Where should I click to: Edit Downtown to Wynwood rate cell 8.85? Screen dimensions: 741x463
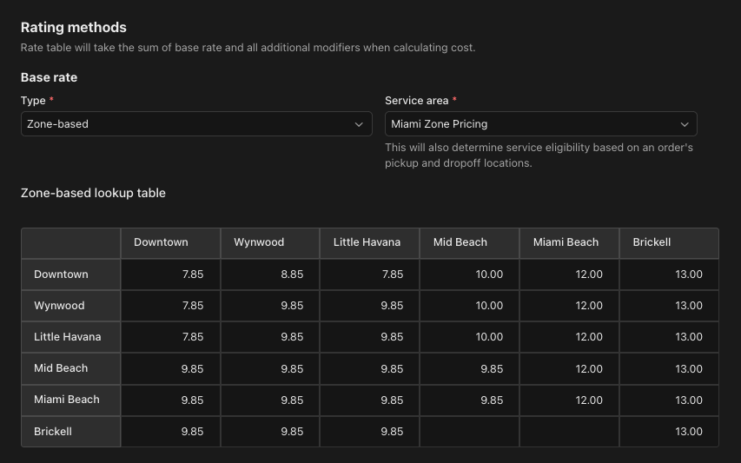point(270,274)
